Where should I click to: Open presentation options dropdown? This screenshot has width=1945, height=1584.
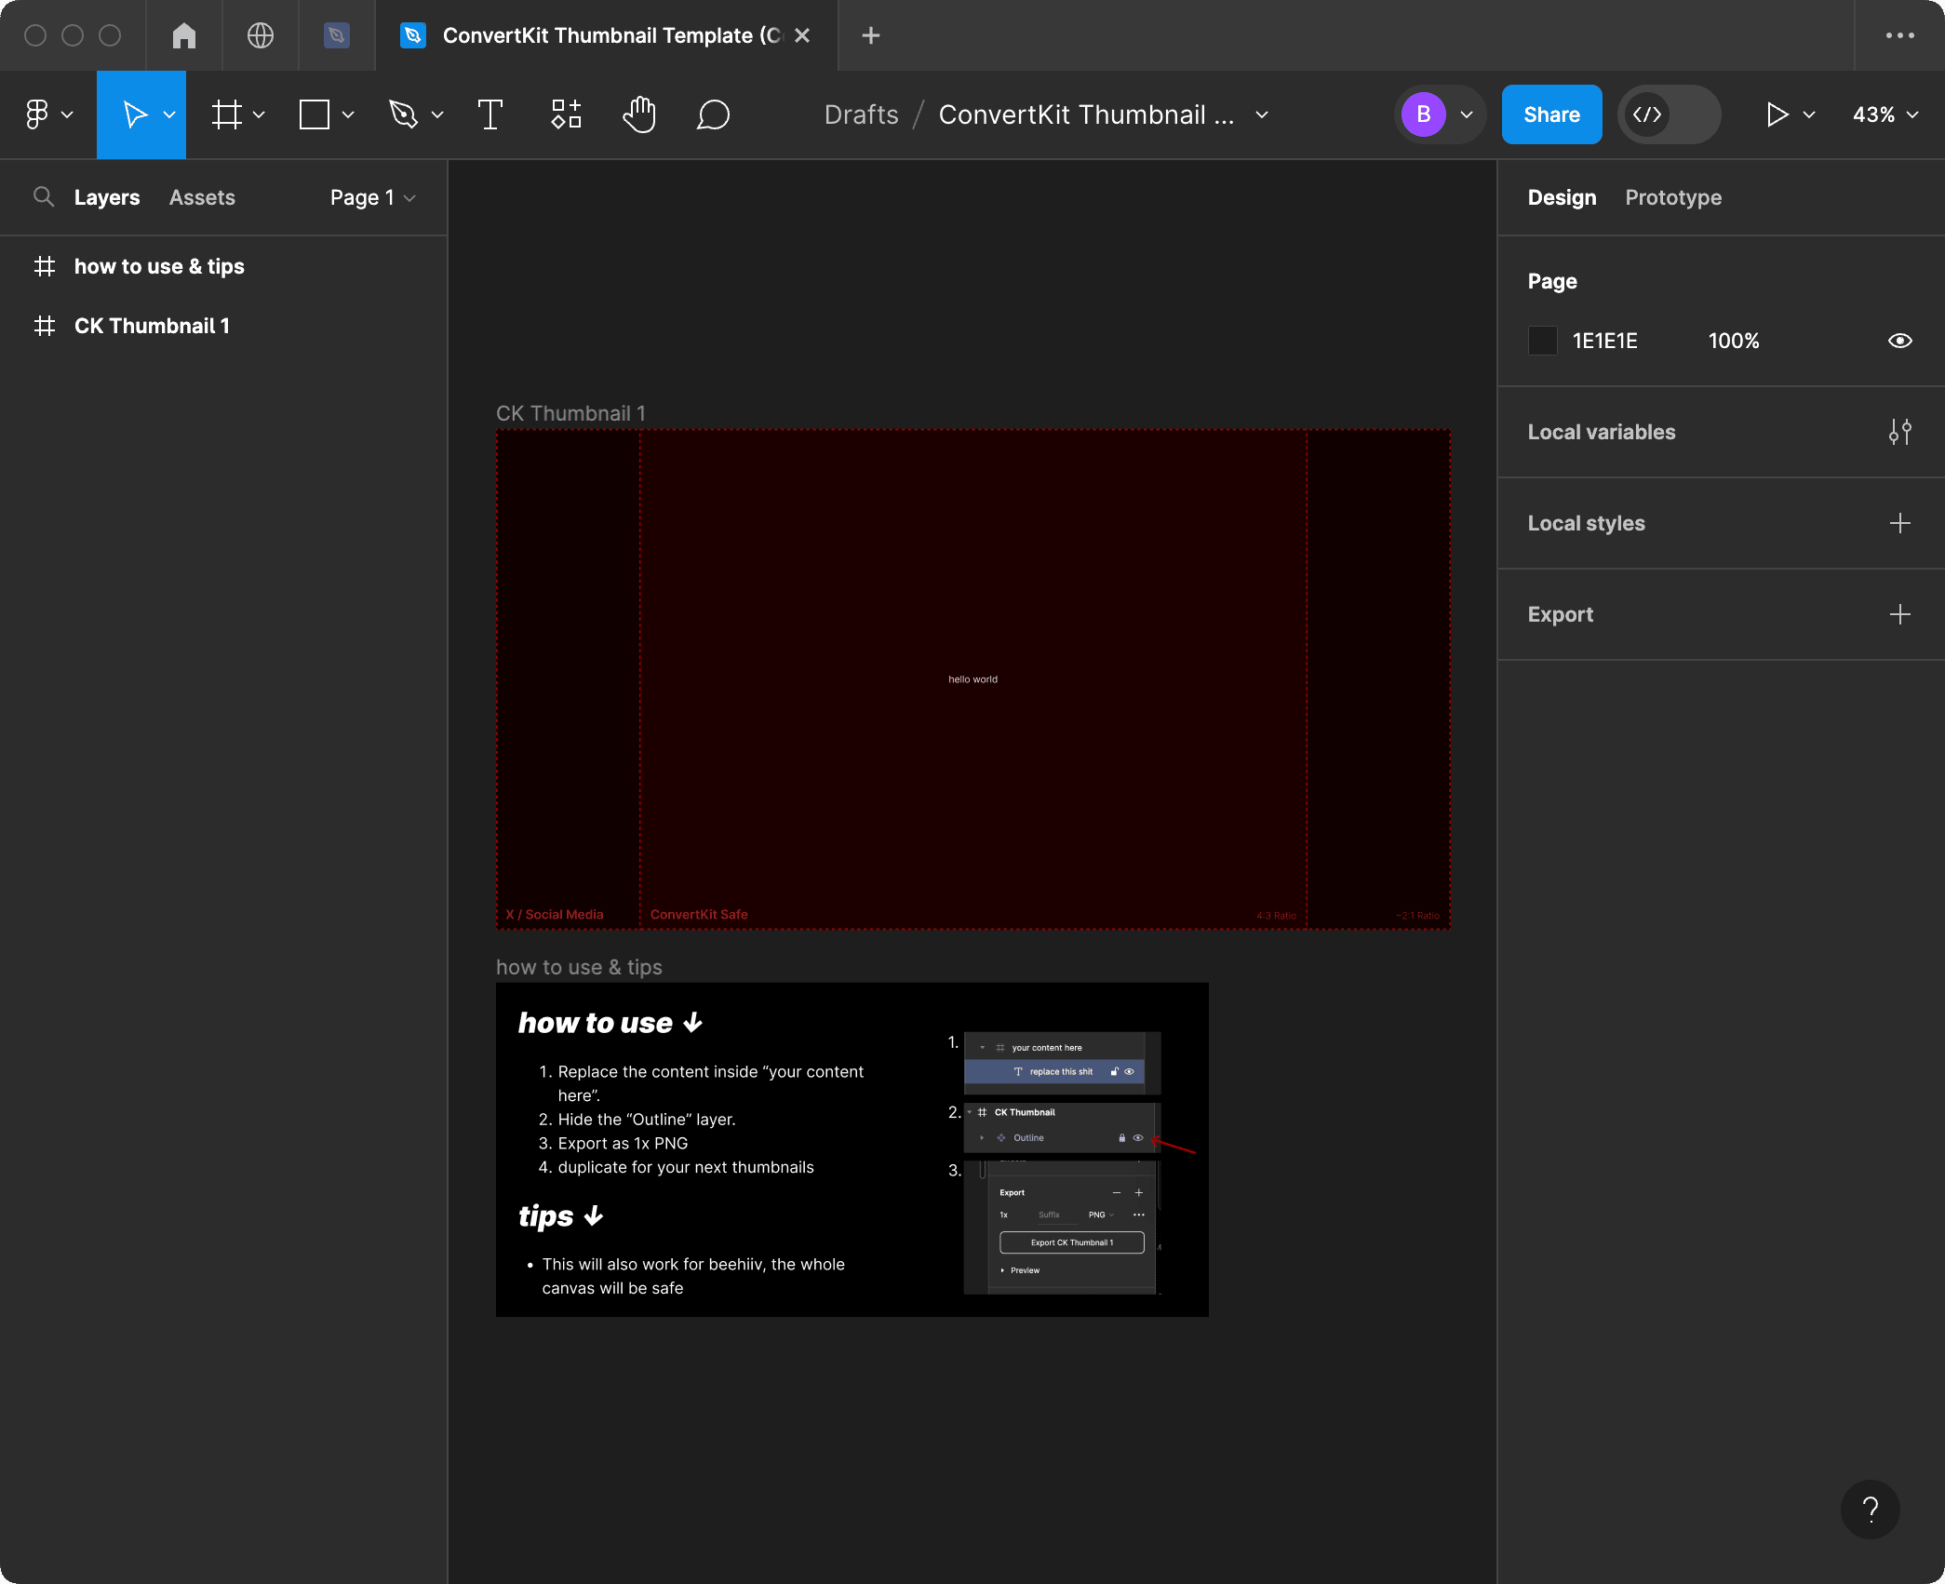1809,114
